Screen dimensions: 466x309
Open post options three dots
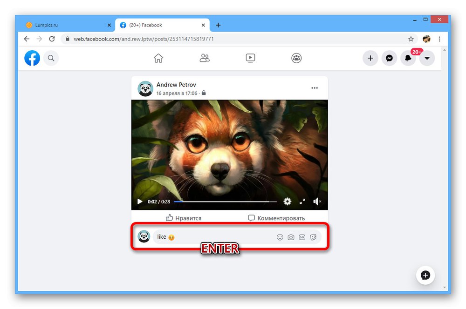315,88
